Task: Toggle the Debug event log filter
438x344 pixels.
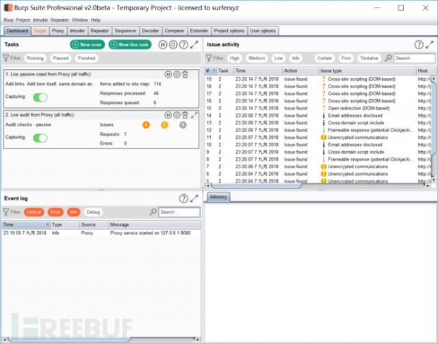Action: (93, 212)
